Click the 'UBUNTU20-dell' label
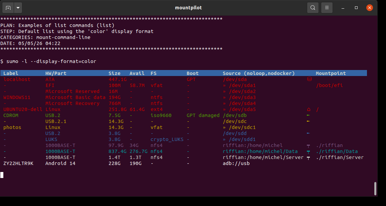 click(23, 109)
